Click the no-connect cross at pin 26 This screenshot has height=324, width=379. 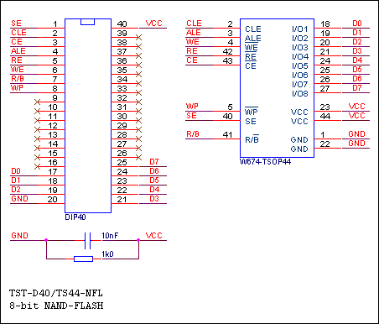point(138,157)
